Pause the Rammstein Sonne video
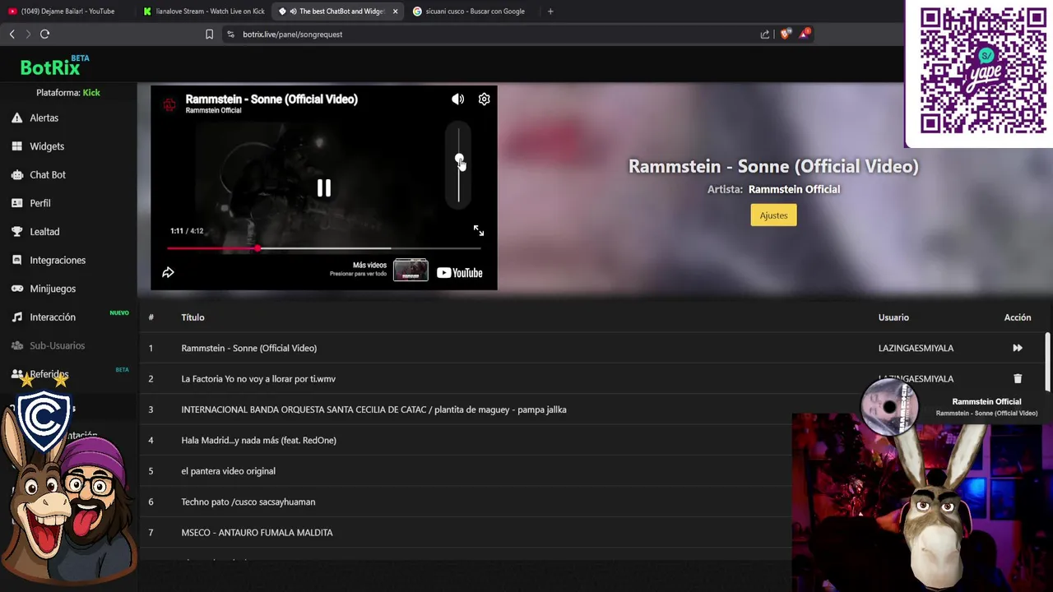 pyautogui.click(x=324, y=188)
